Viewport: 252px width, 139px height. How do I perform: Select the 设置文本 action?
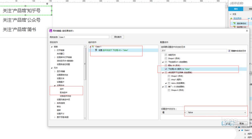click(x=60, y=79)
